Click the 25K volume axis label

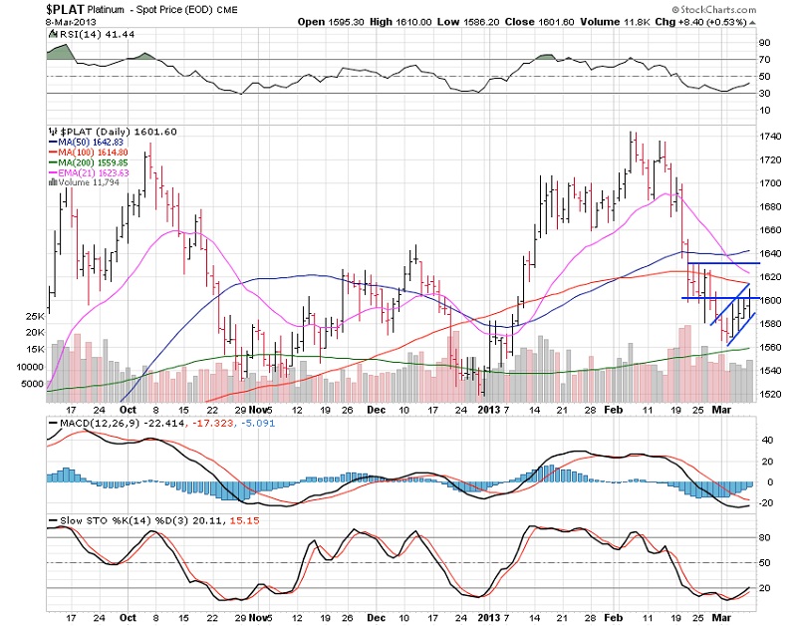click(35, 316)
